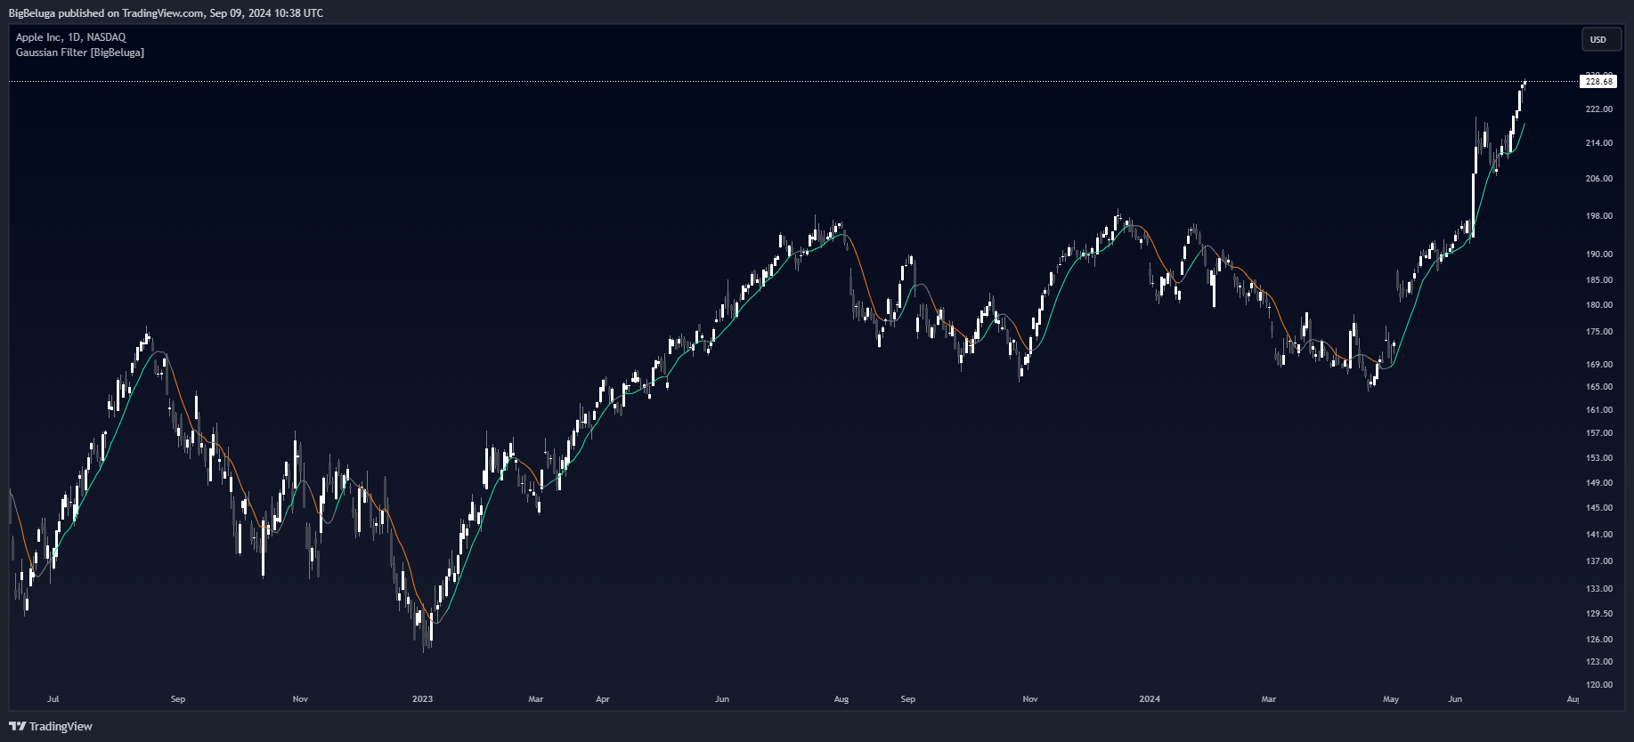
Task: Click the 228.68 current price label
Action: click(x=1599, y=82)
